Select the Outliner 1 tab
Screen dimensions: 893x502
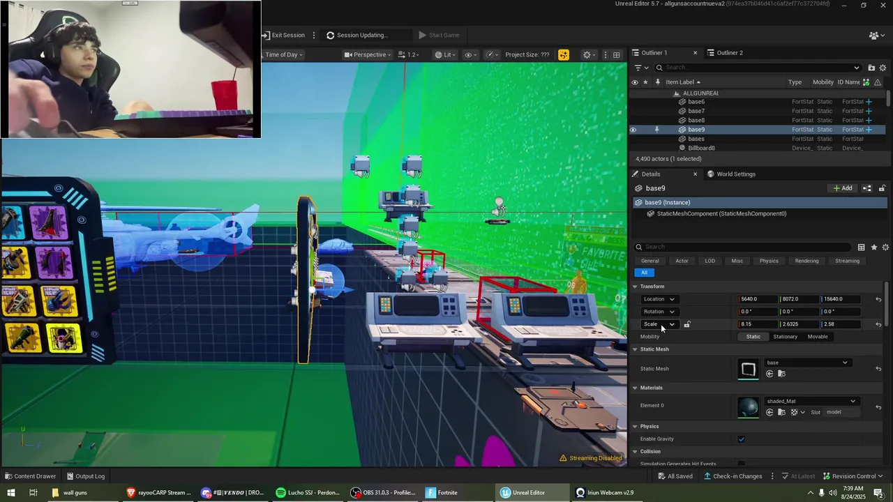654,52
